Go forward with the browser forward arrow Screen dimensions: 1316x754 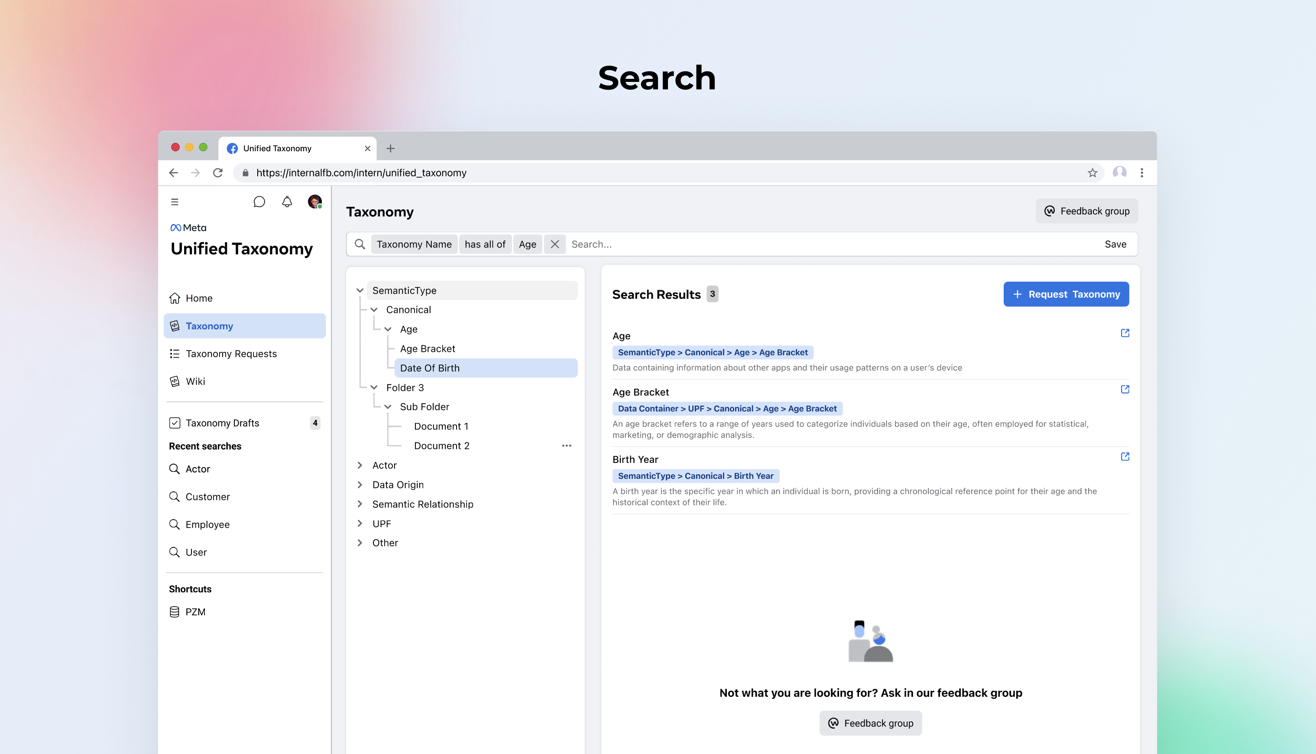click(196, 172)
